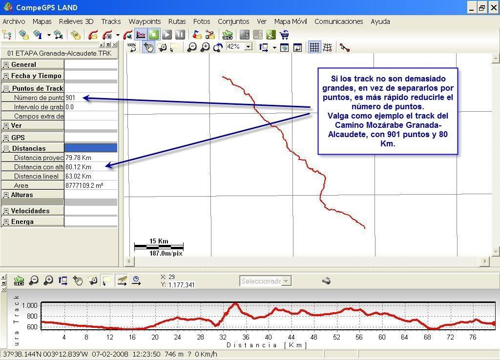
Task: Click the 63.02 Km linear distance value
Action: coord(79,176)
